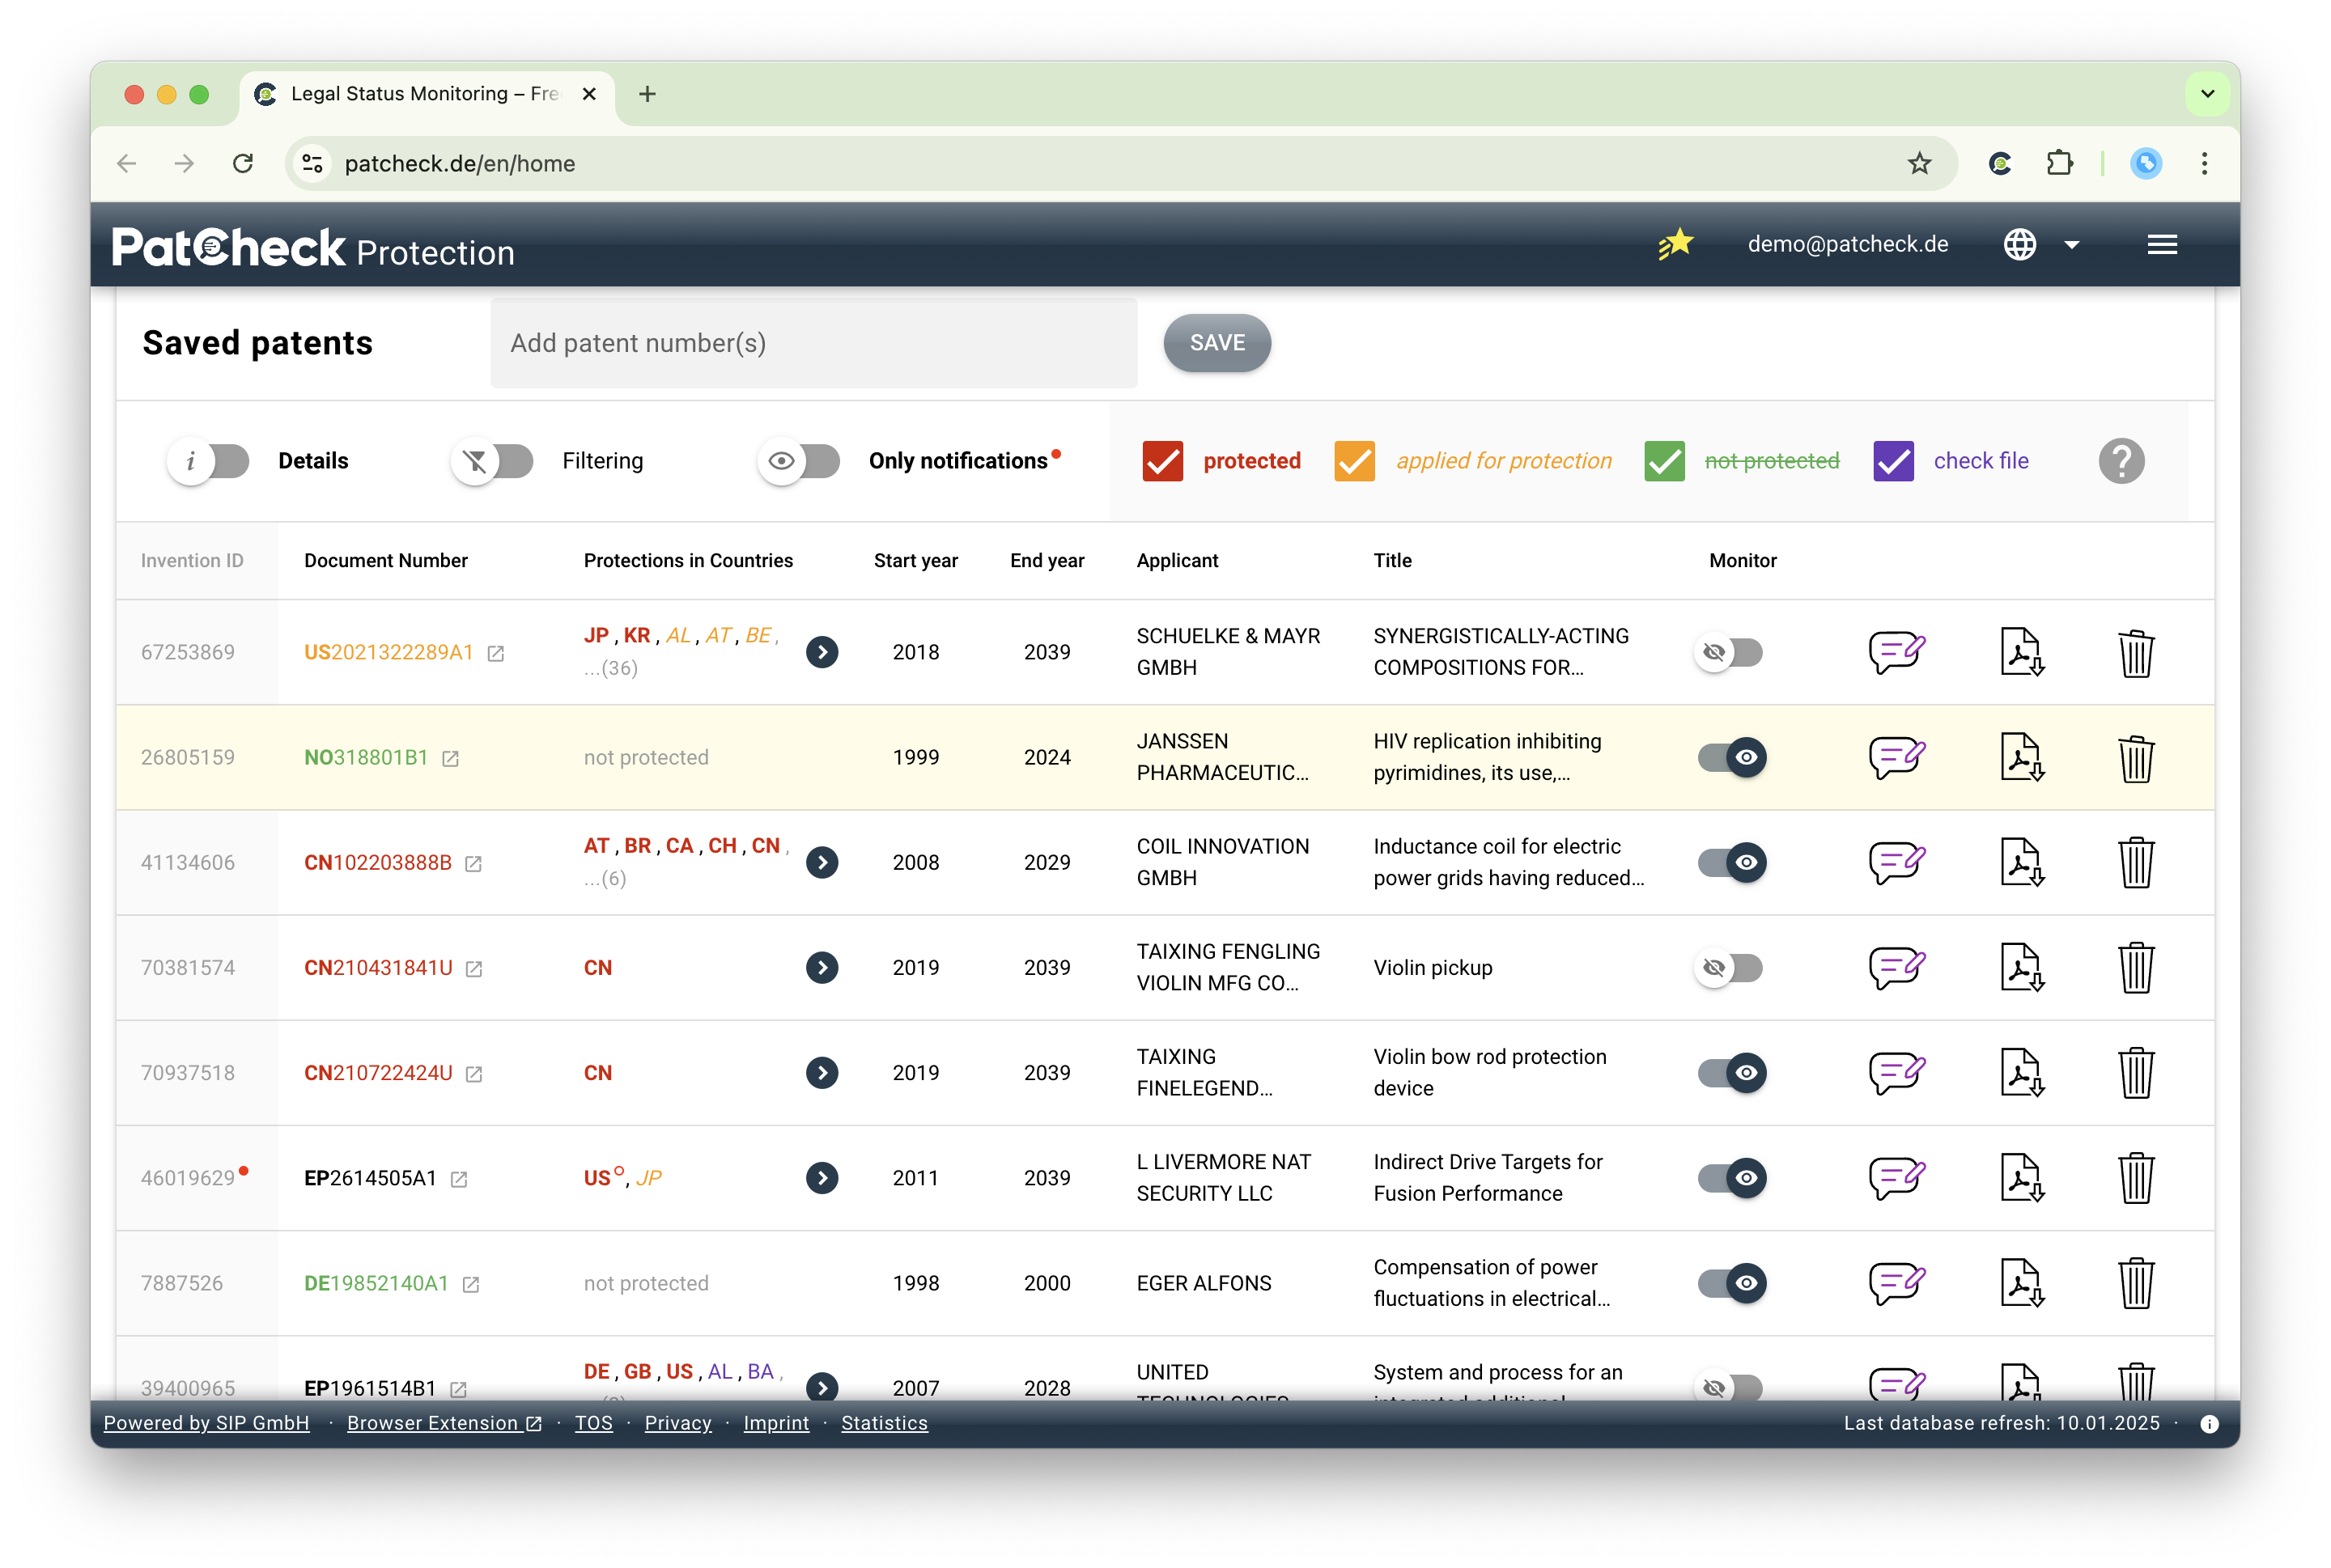
Task: Toggle the Details switch on
Action: (212, 462)
